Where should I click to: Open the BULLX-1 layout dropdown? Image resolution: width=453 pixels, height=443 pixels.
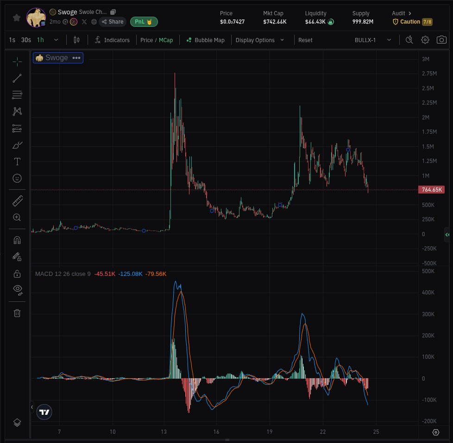click(x=373, y=40)
